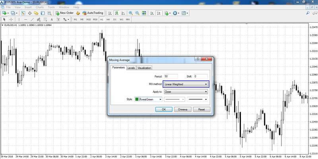
Task: Tile chart windows with the grid icon
Action: point(144,13)
